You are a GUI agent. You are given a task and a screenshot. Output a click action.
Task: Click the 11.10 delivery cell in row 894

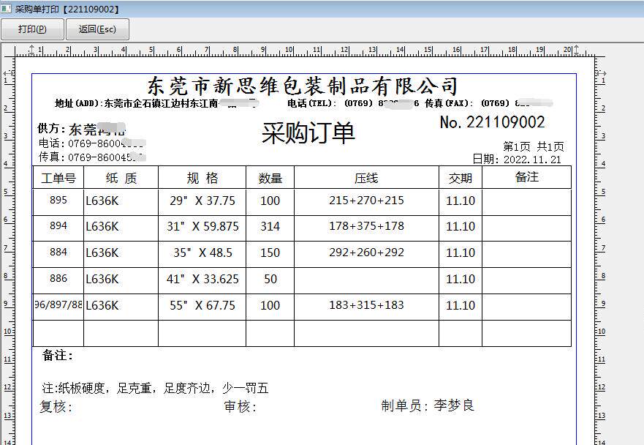click(x=461, y=227)
